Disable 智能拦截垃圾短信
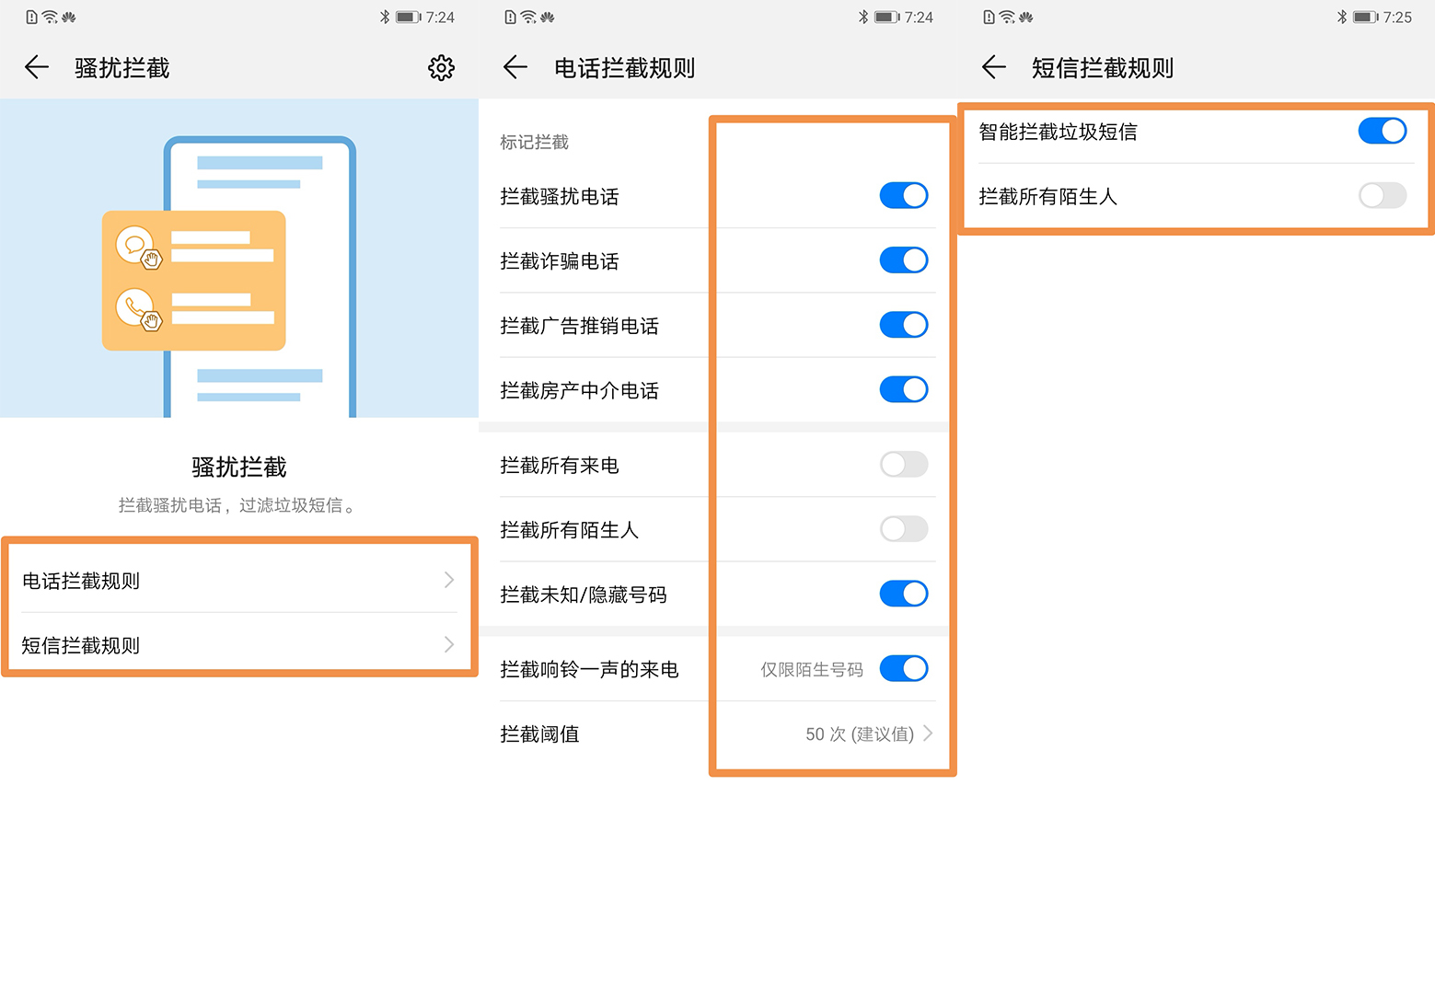The width and height of the screenshot is (1435, 993). [1382, 131]
